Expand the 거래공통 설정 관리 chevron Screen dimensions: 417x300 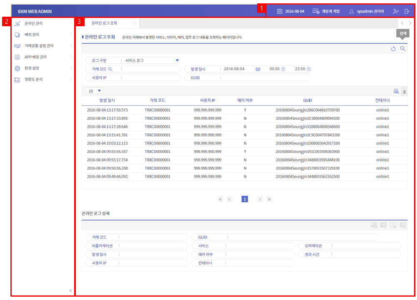[x=71, y=46]
